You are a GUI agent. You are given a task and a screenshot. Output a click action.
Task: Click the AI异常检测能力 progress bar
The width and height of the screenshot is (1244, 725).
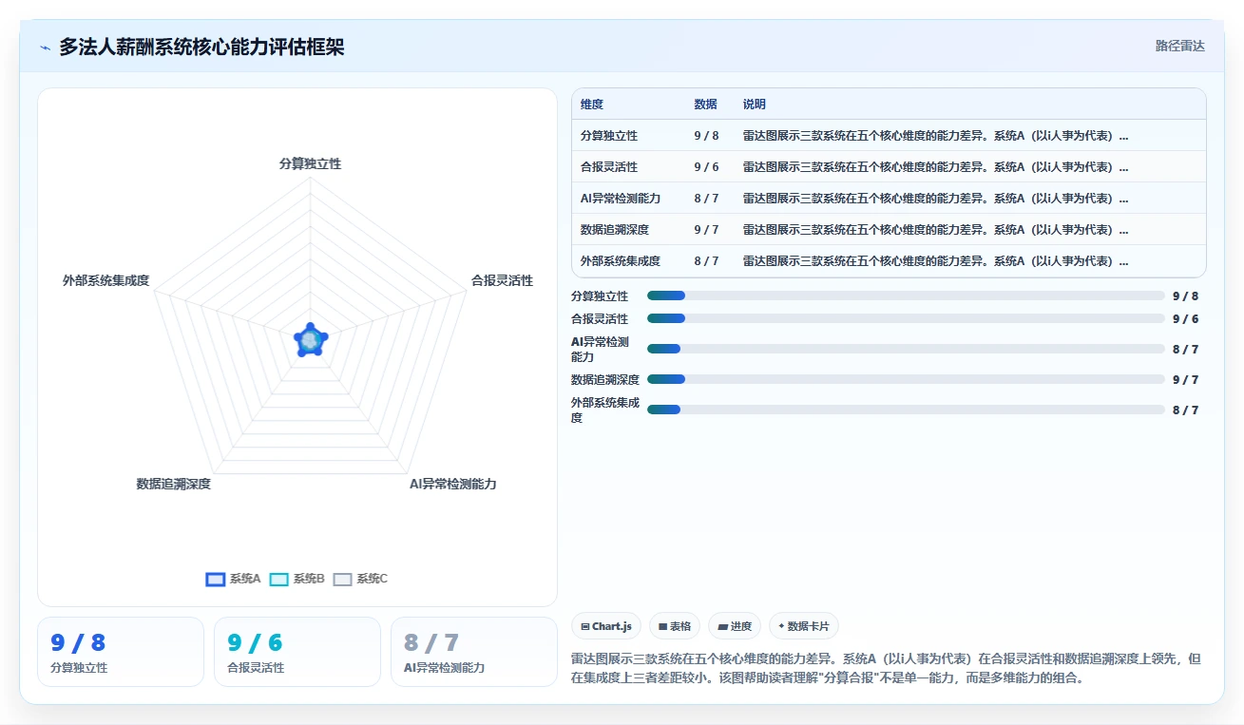906,349
